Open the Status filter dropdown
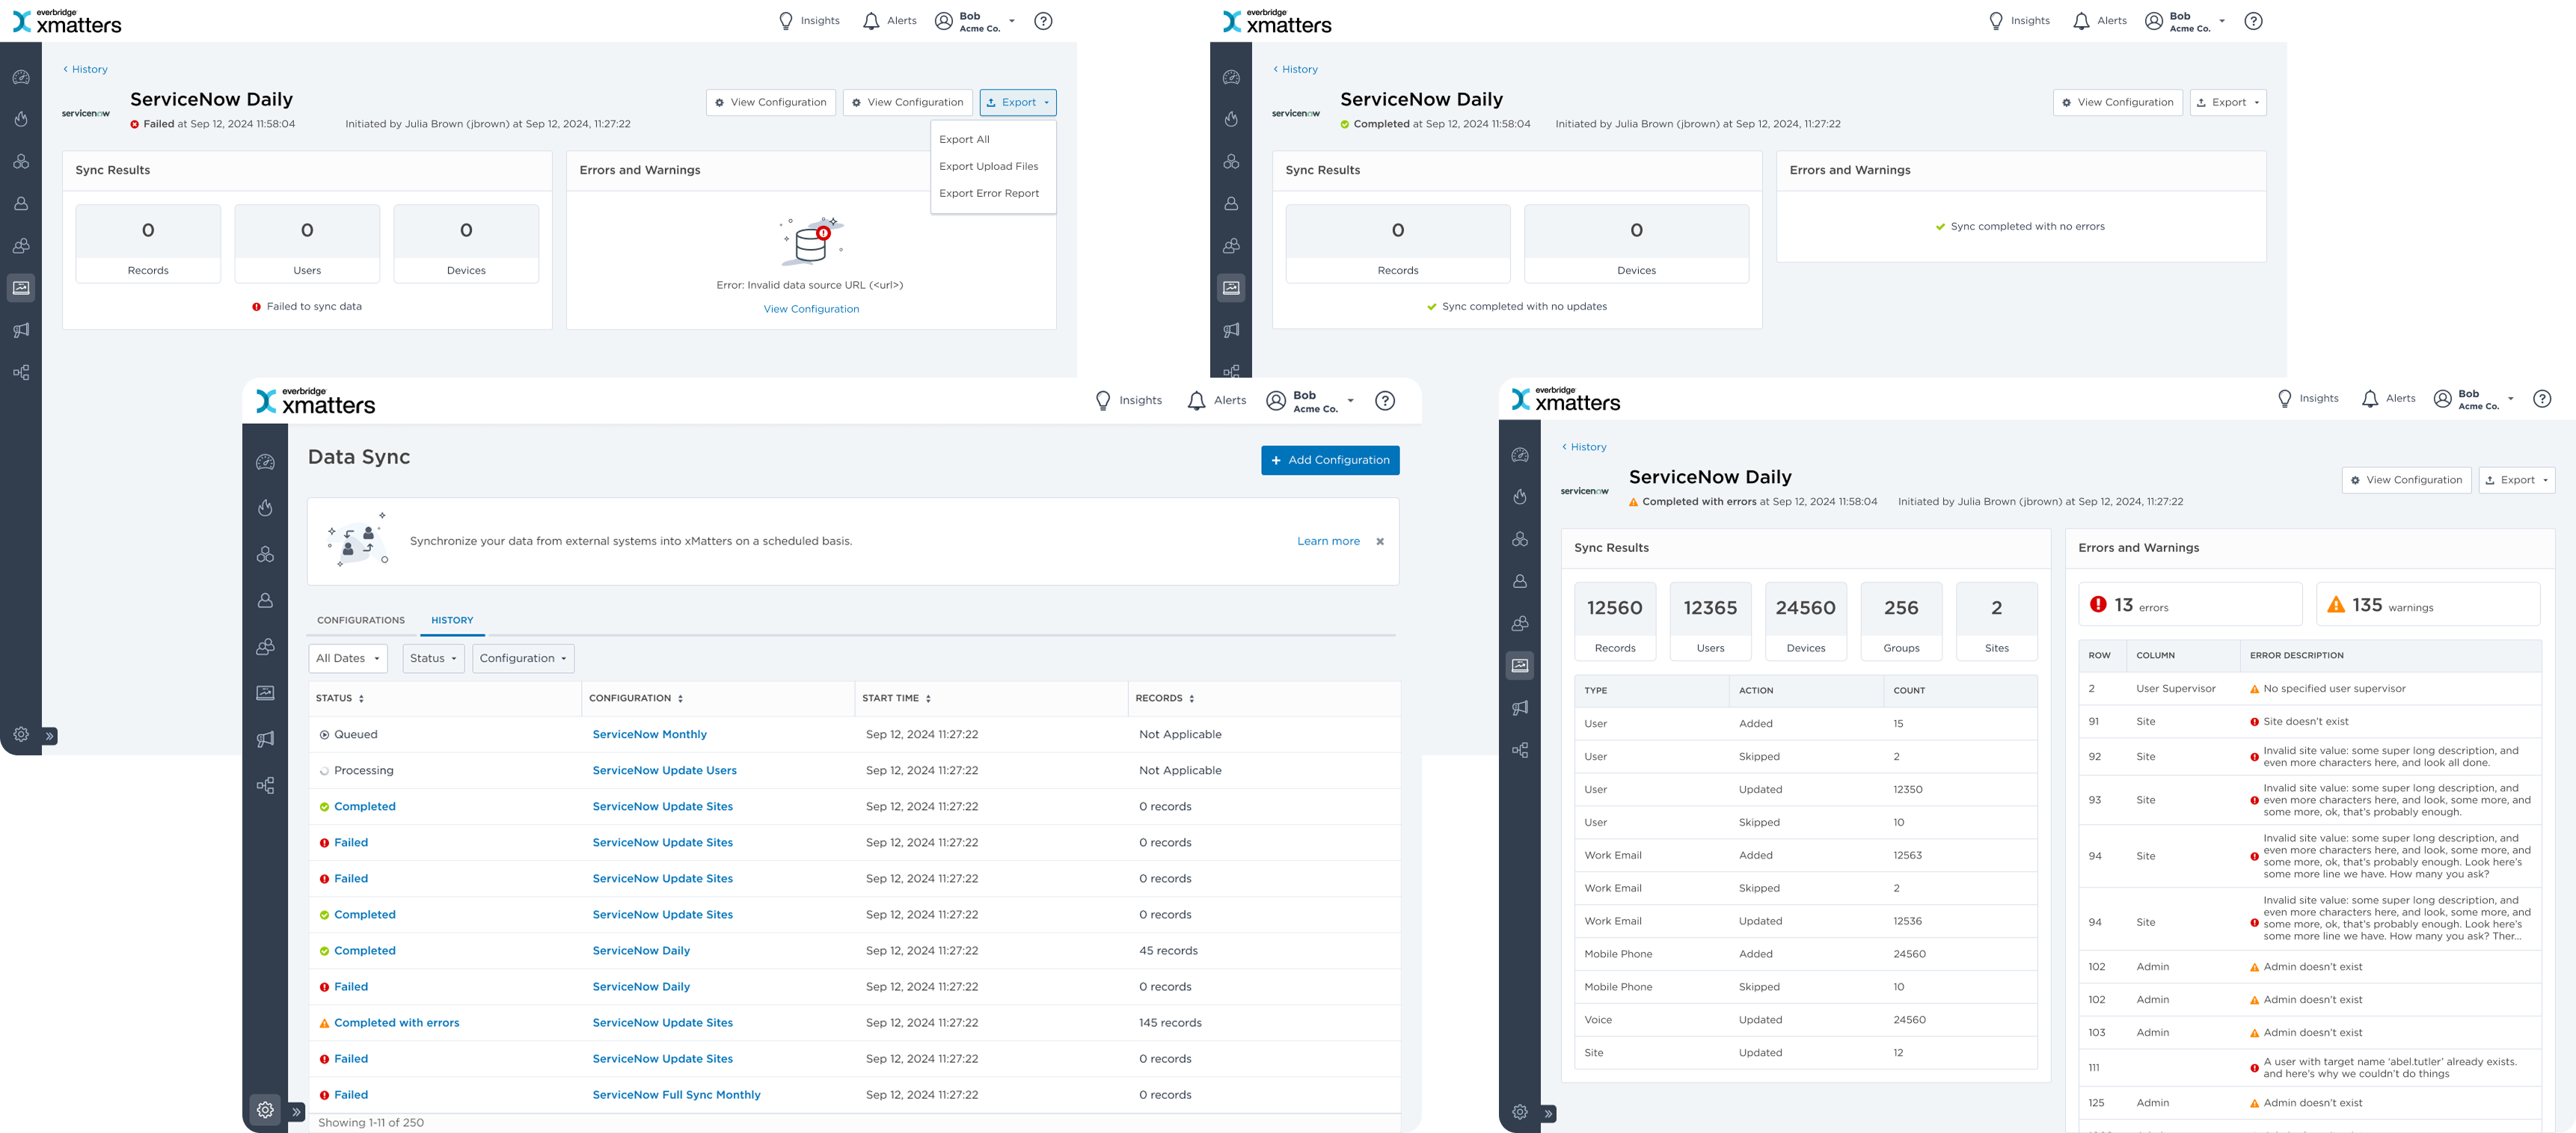 coord(433,658)
